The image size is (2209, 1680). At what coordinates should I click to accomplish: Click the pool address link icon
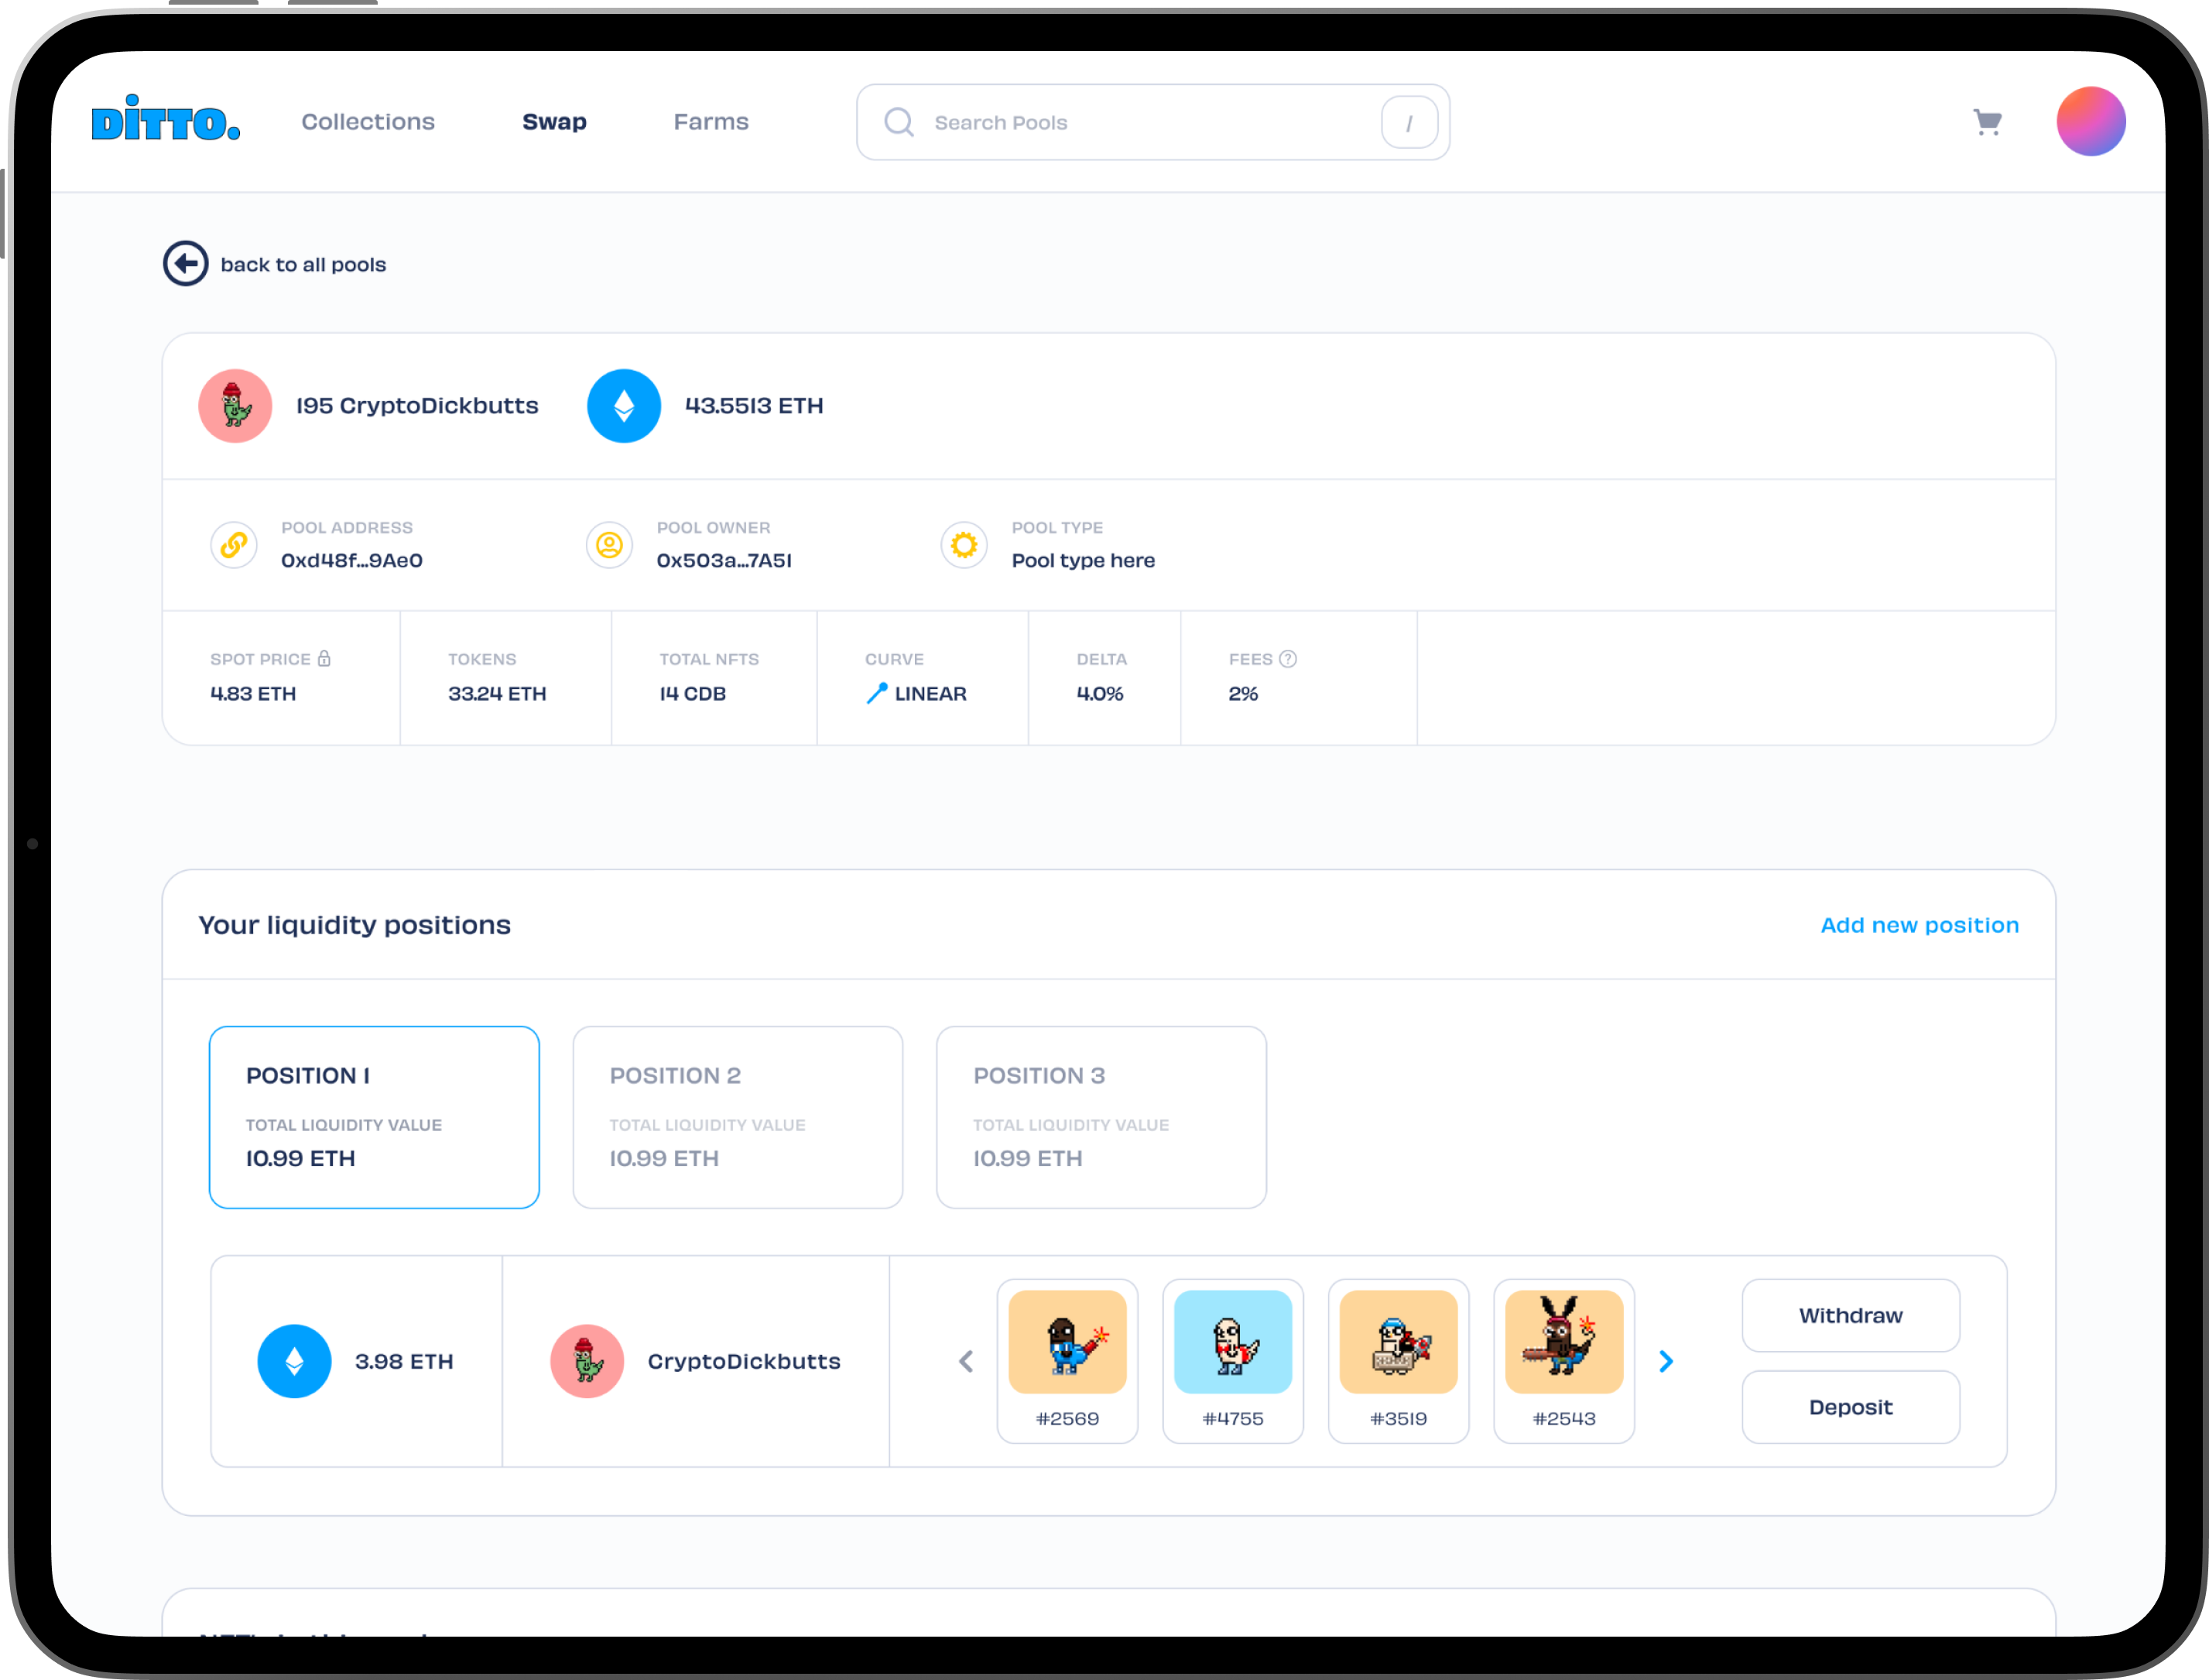tap(234, 545)
